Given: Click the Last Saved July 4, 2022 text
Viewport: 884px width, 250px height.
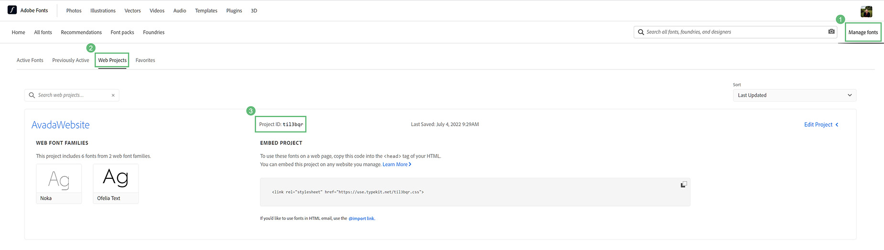Looking at the screenshot, I should 445,124.
